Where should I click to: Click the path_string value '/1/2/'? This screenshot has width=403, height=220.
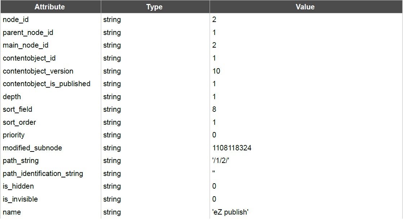click(x=220, y=160)
